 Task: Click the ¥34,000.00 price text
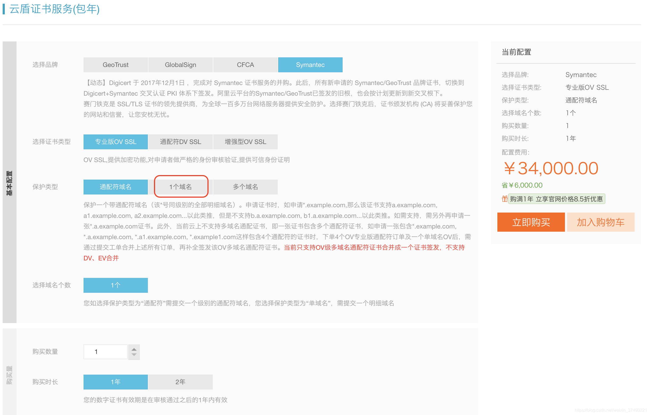click(551, 168)
